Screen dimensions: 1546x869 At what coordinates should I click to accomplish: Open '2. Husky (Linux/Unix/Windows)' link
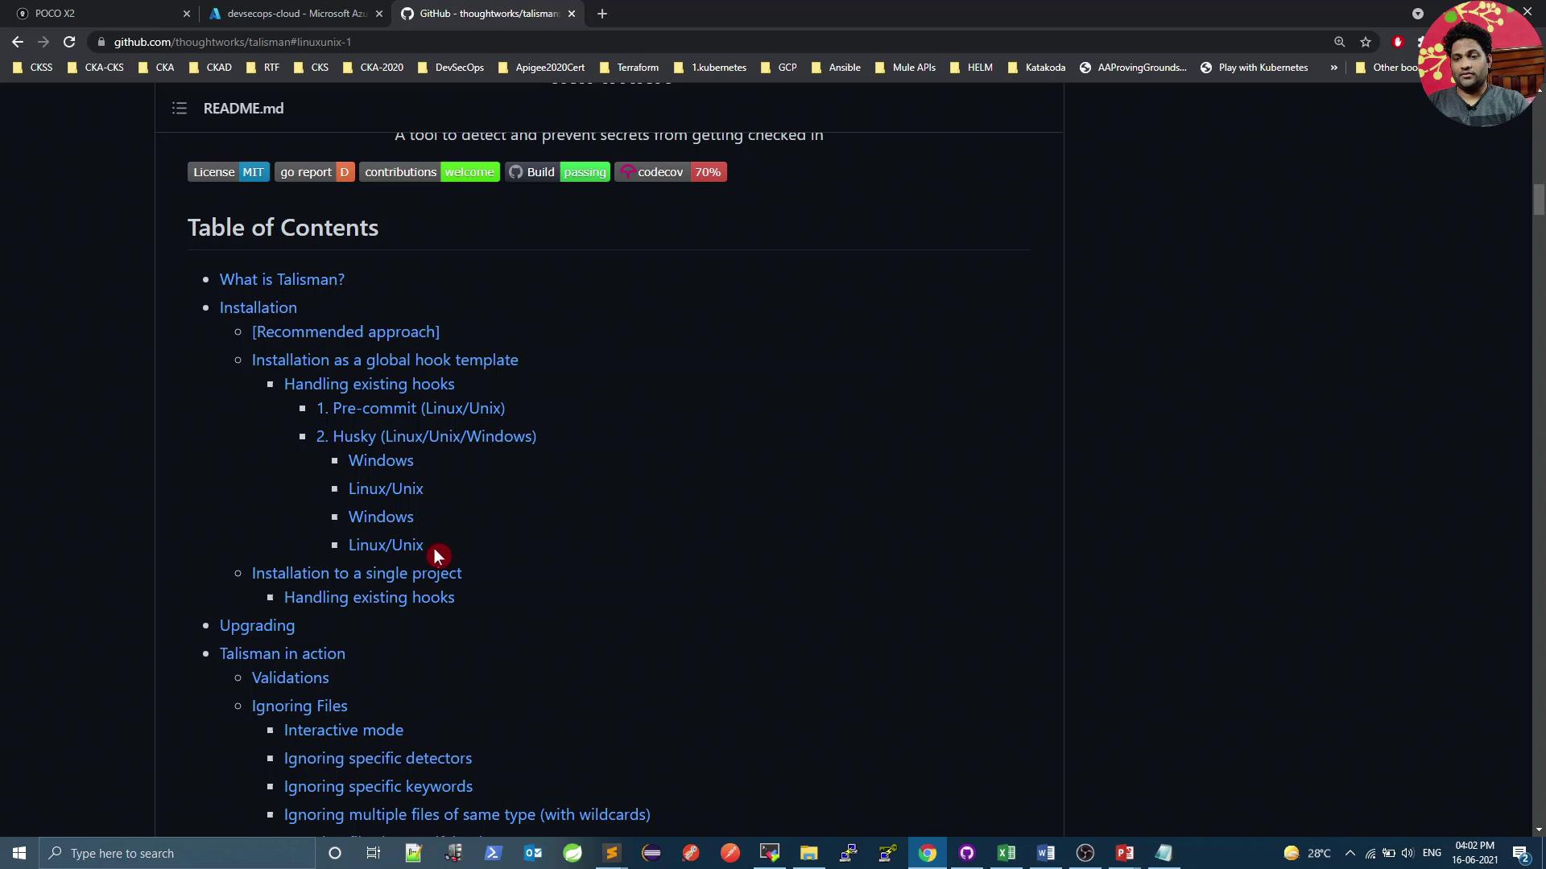coord(426,436)
